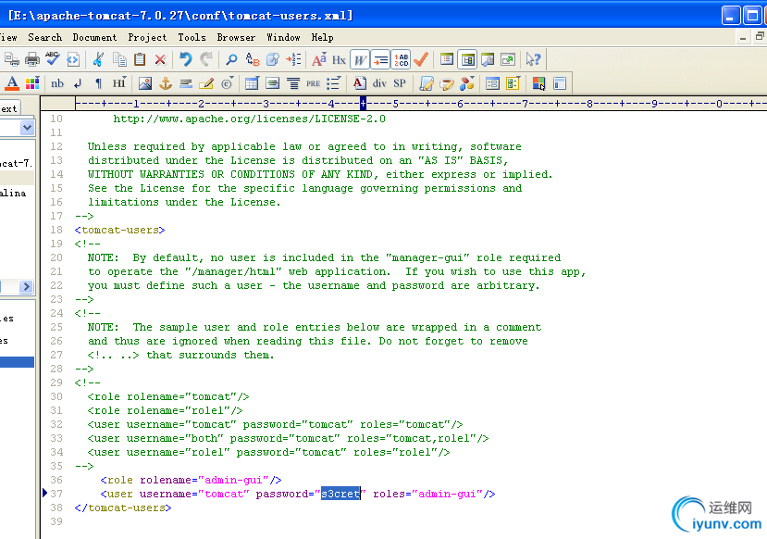This screenshot has width=767, height=539.
Task: Toggle the Auto Indent button
Action: tap(380, 59)
